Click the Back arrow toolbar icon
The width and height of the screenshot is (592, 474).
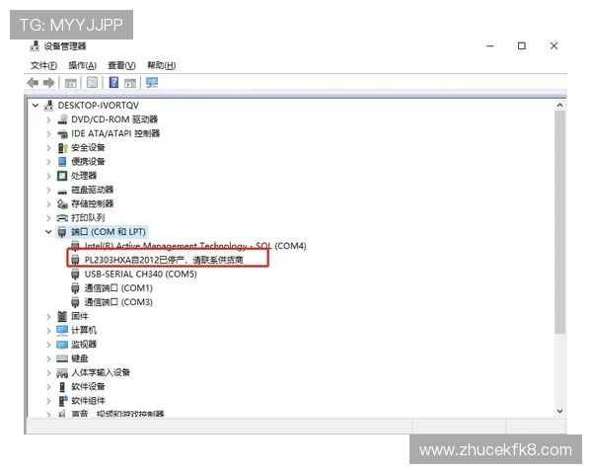(x=33, y=82)
